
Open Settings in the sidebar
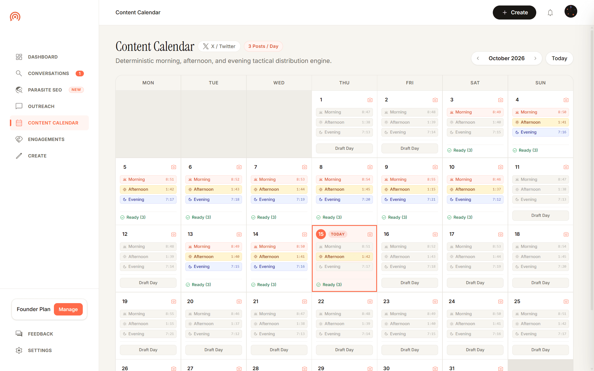point(50,350)
